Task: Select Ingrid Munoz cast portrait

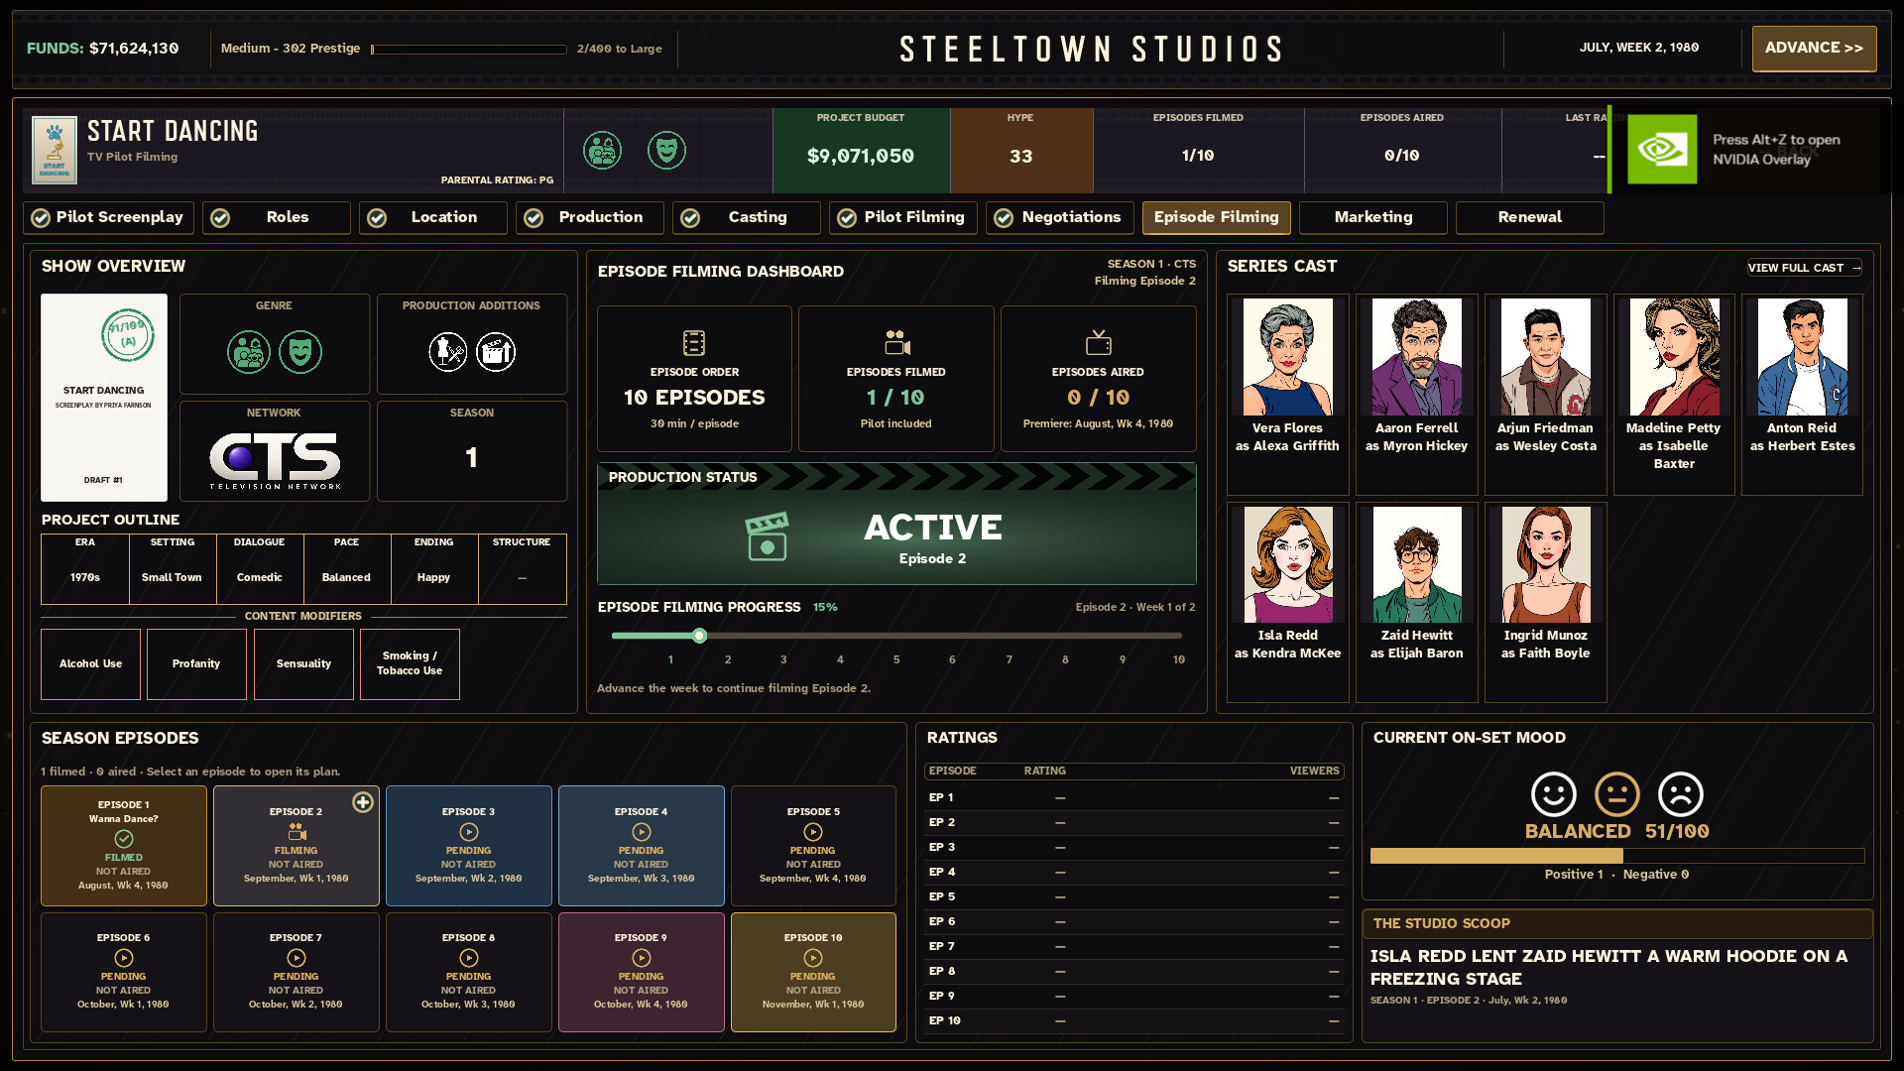Action: pyautogui.click(x=1546, y=564)
